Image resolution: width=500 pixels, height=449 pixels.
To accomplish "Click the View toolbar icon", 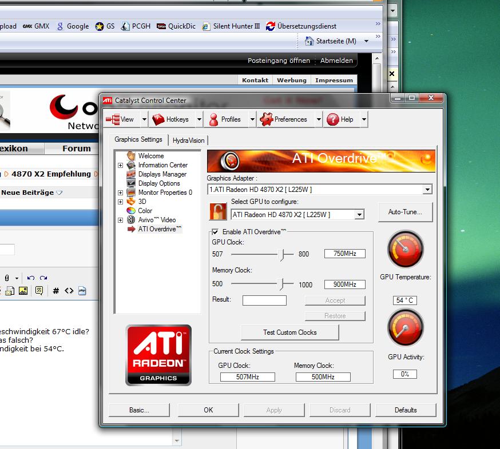I will click(113, 119).
